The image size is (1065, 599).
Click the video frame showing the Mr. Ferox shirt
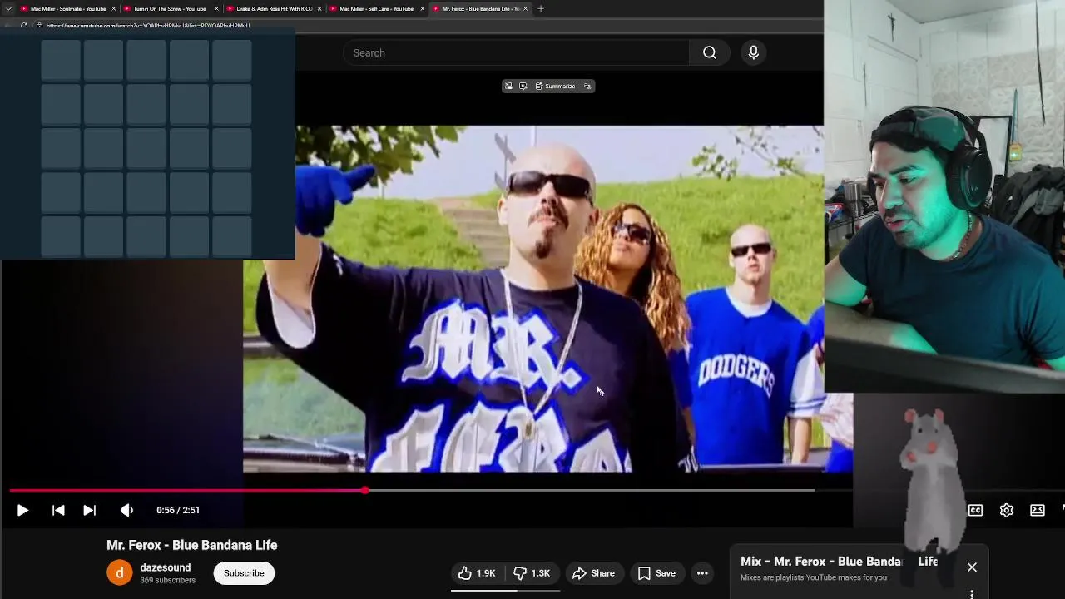click(x=547, y=299)
